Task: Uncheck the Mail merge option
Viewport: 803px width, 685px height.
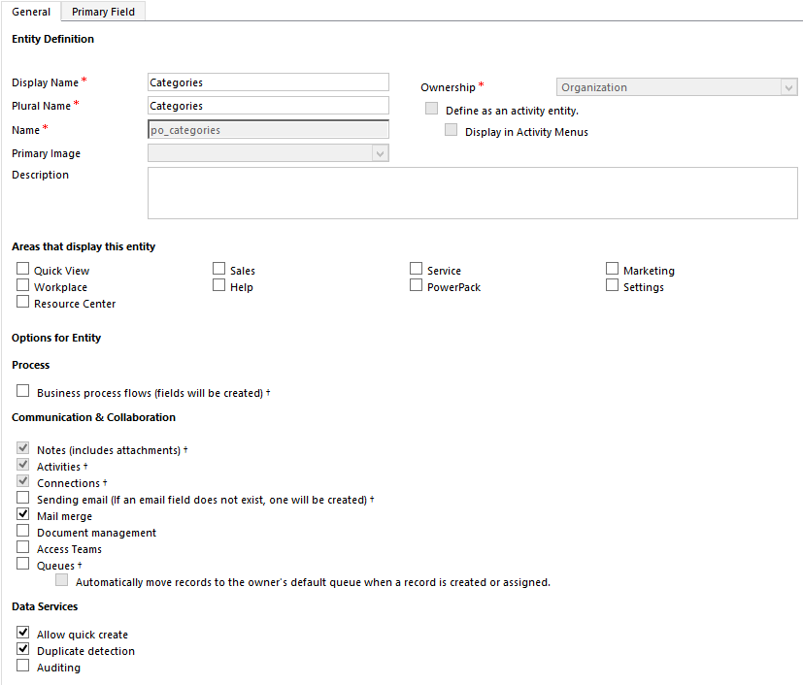Action: coord(23,515)
